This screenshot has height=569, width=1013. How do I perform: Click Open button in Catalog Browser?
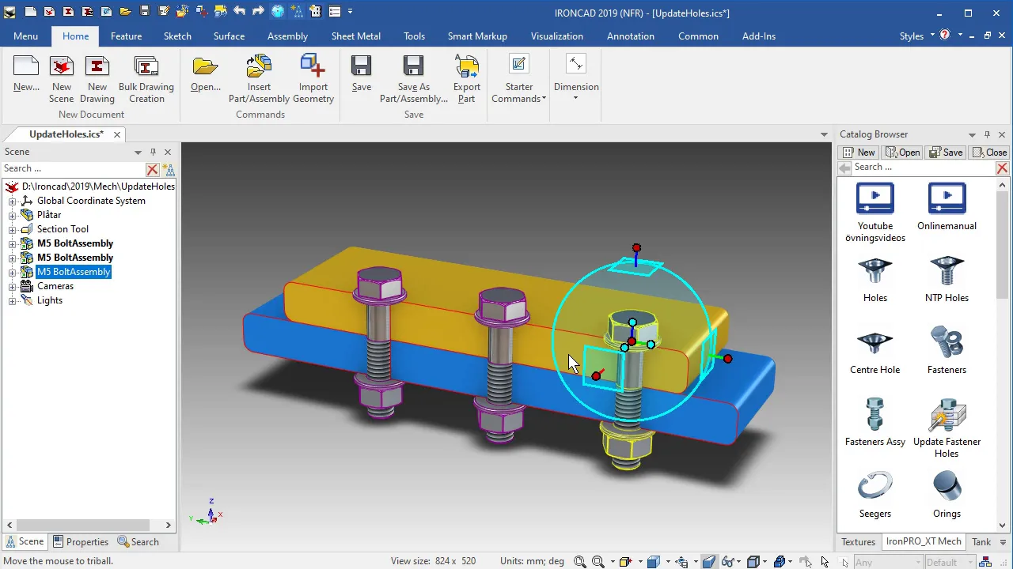pyautogui.click(x=903, y=153)
